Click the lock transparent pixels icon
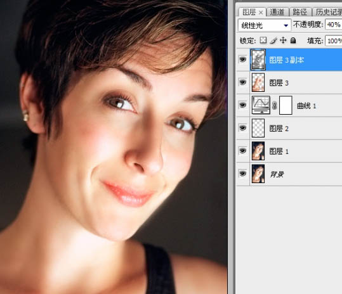The height and width of the screenshot is (294, 342). [x=263, y=41]
